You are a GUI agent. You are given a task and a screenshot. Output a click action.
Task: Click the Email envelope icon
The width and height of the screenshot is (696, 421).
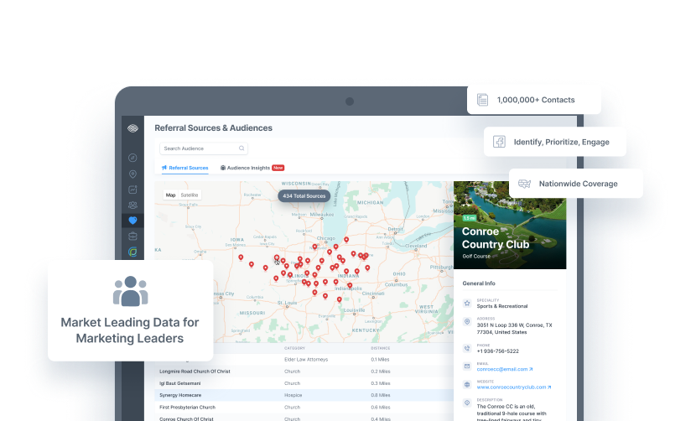(467, 366)
